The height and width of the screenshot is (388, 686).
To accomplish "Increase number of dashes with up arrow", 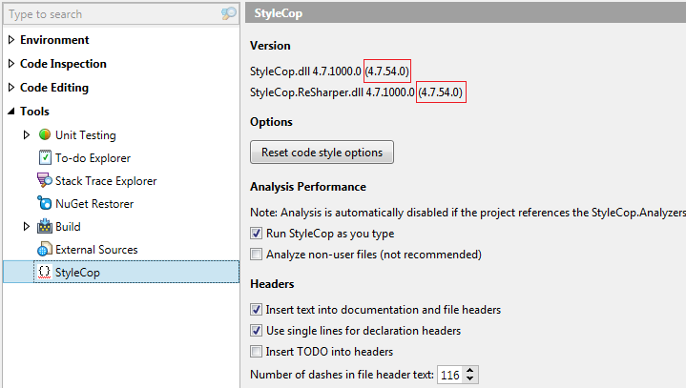I will click(x=469, y=371).
